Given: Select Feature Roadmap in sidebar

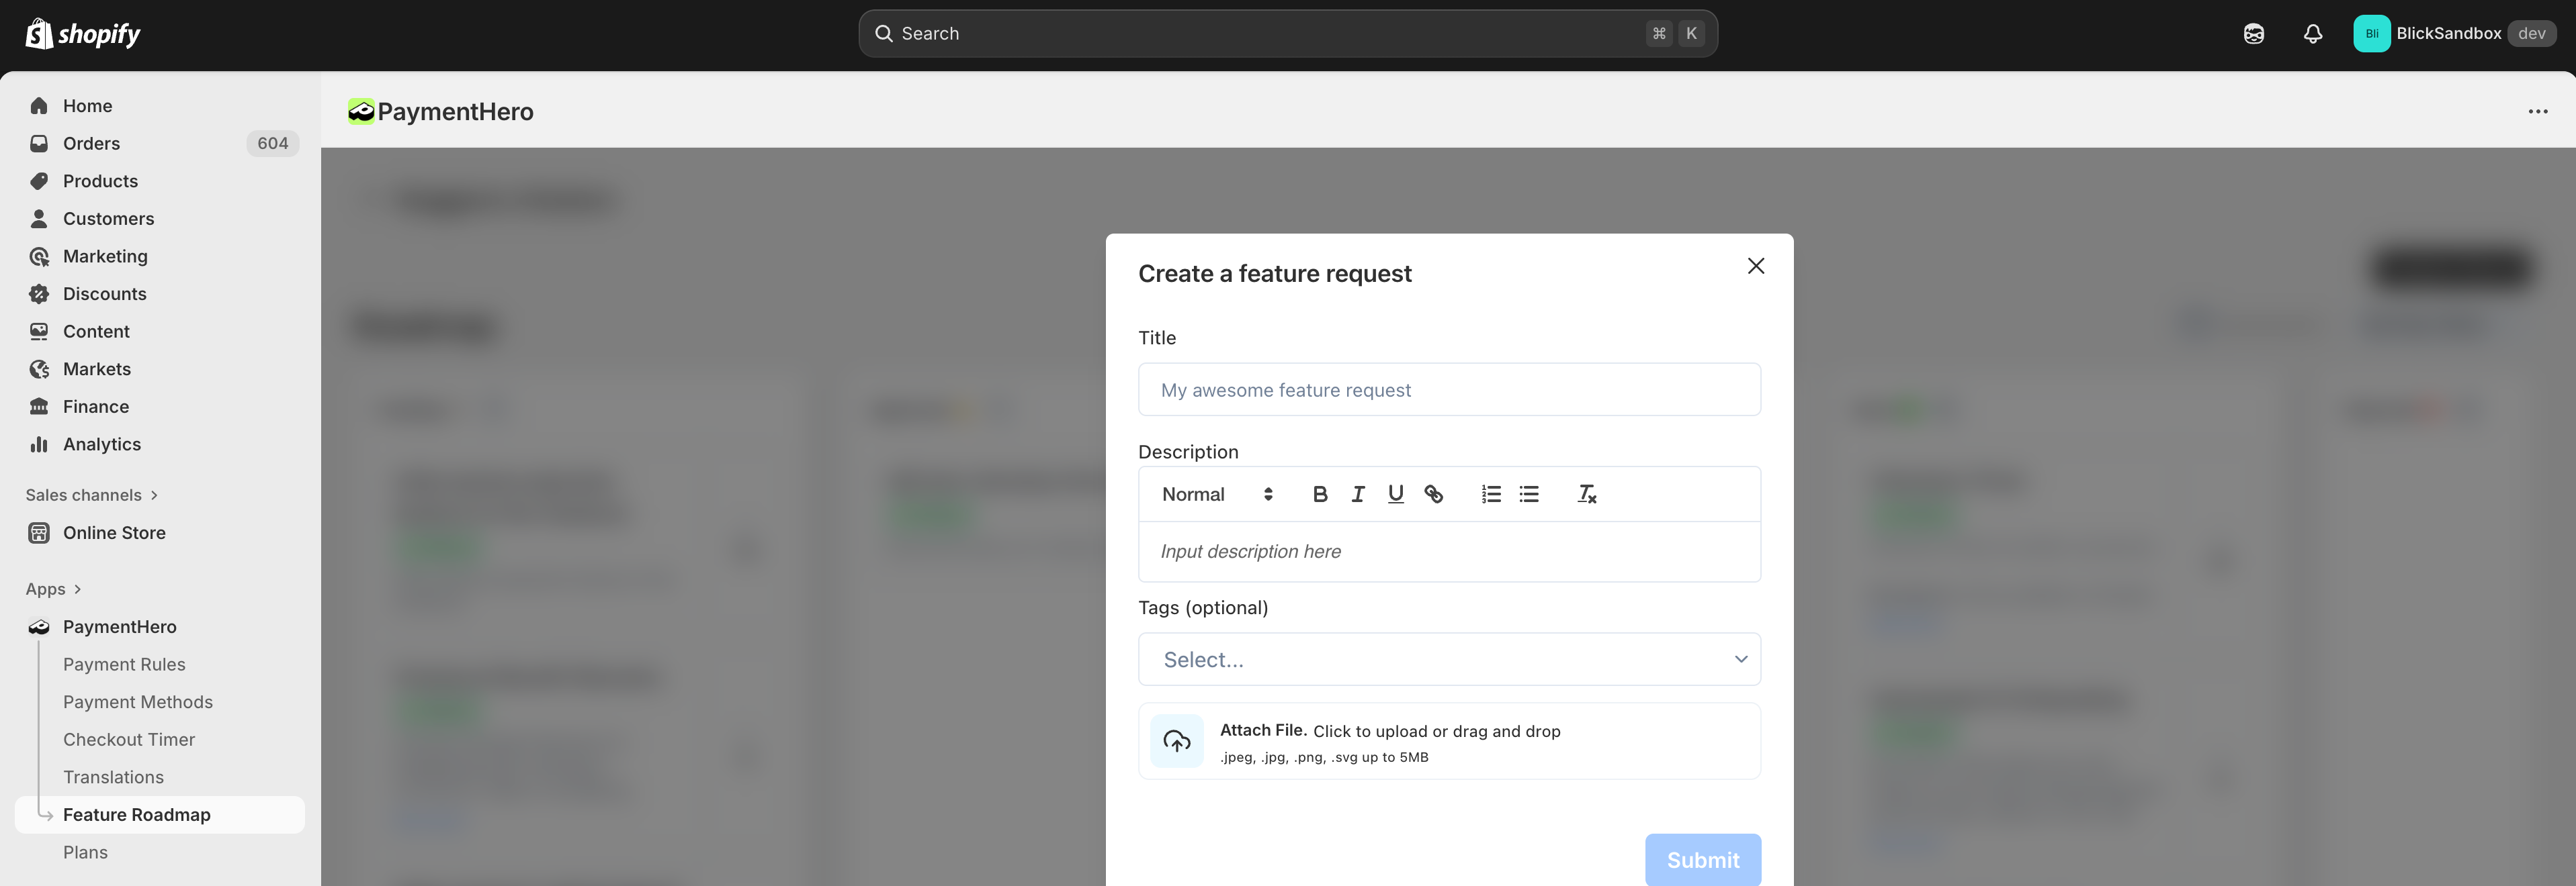Looking at the screenshot, I should [160, 815].
